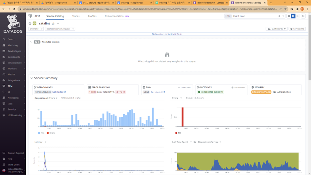Toggle the Hits legend series
This screenshot has width=311, height=175.
(41, 133)
